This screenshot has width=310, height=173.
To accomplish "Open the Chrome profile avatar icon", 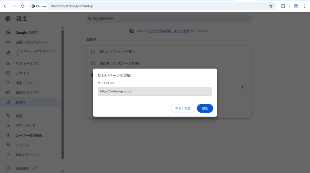I will [296, 6].
